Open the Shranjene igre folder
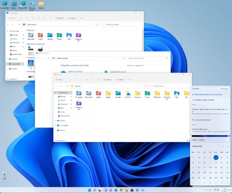Viewport: 232px width, 193px height. [167, 93]
